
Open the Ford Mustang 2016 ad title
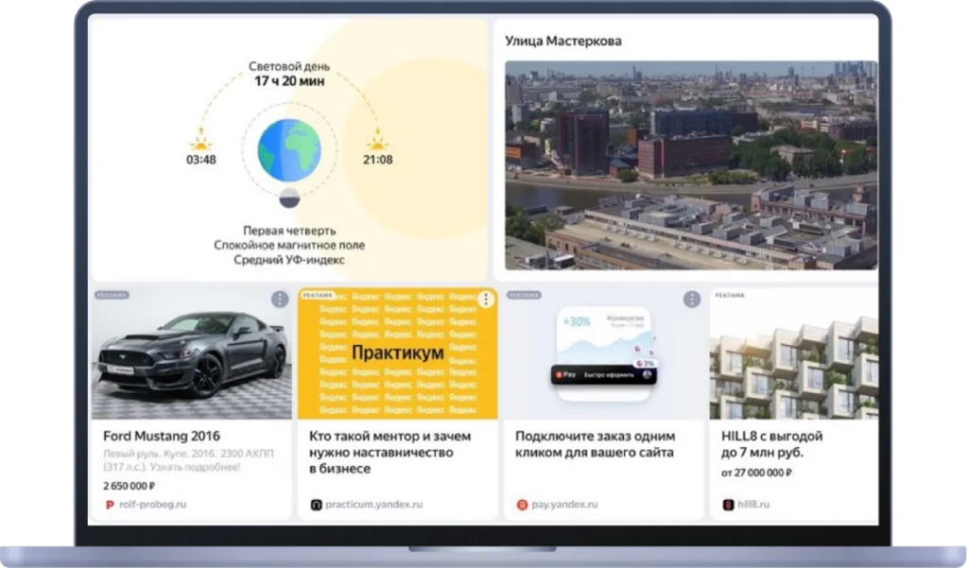click(161, 437)
